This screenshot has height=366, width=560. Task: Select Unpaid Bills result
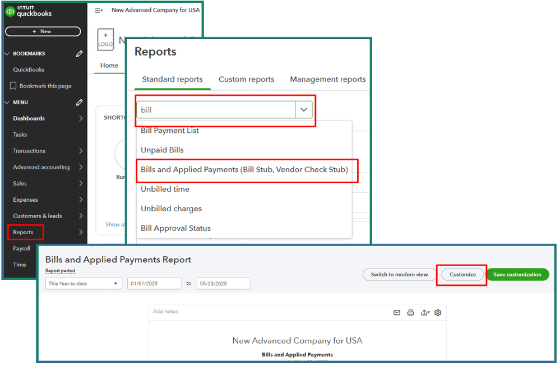[x=162, y=150]
